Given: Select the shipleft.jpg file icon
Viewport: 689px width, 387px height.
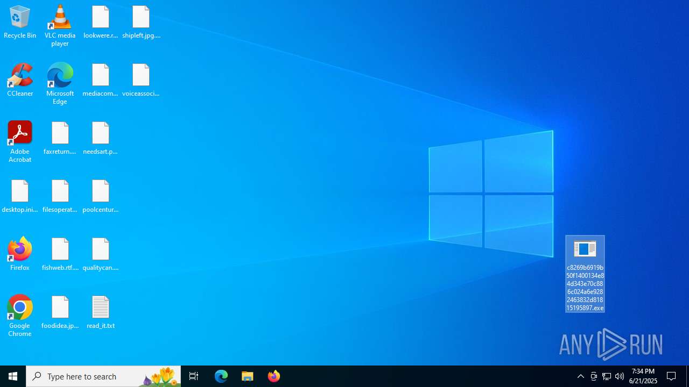Looking at the screenshot, I should click(141, 22).
